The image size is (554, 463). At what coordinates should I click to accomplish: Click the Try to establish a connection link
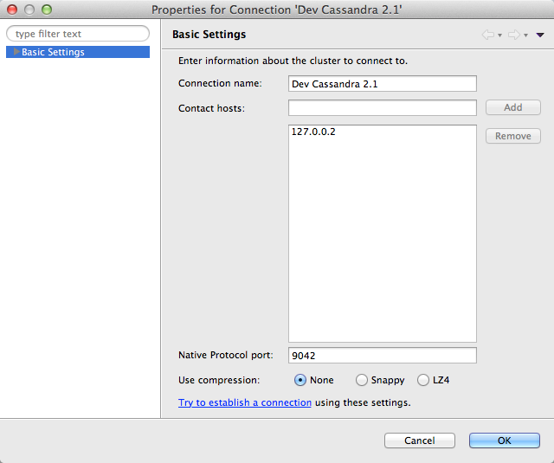245,402
